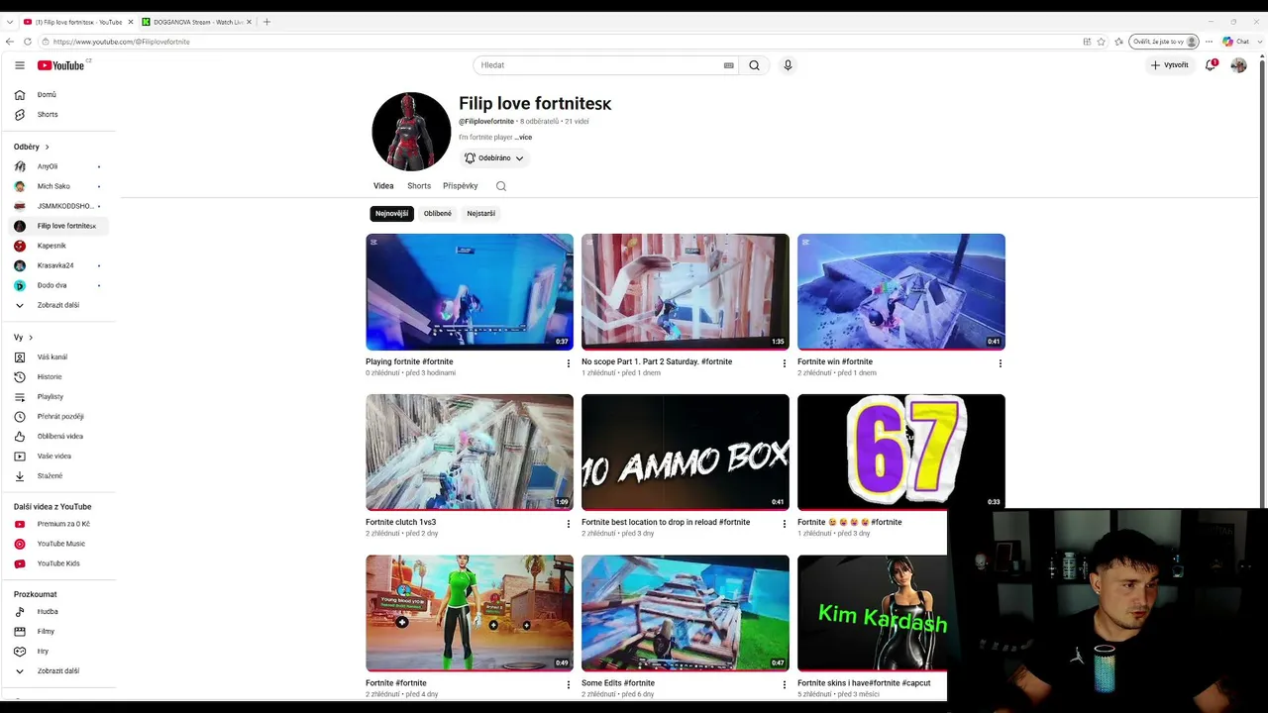Click the magnifier search button

point(754,65)
